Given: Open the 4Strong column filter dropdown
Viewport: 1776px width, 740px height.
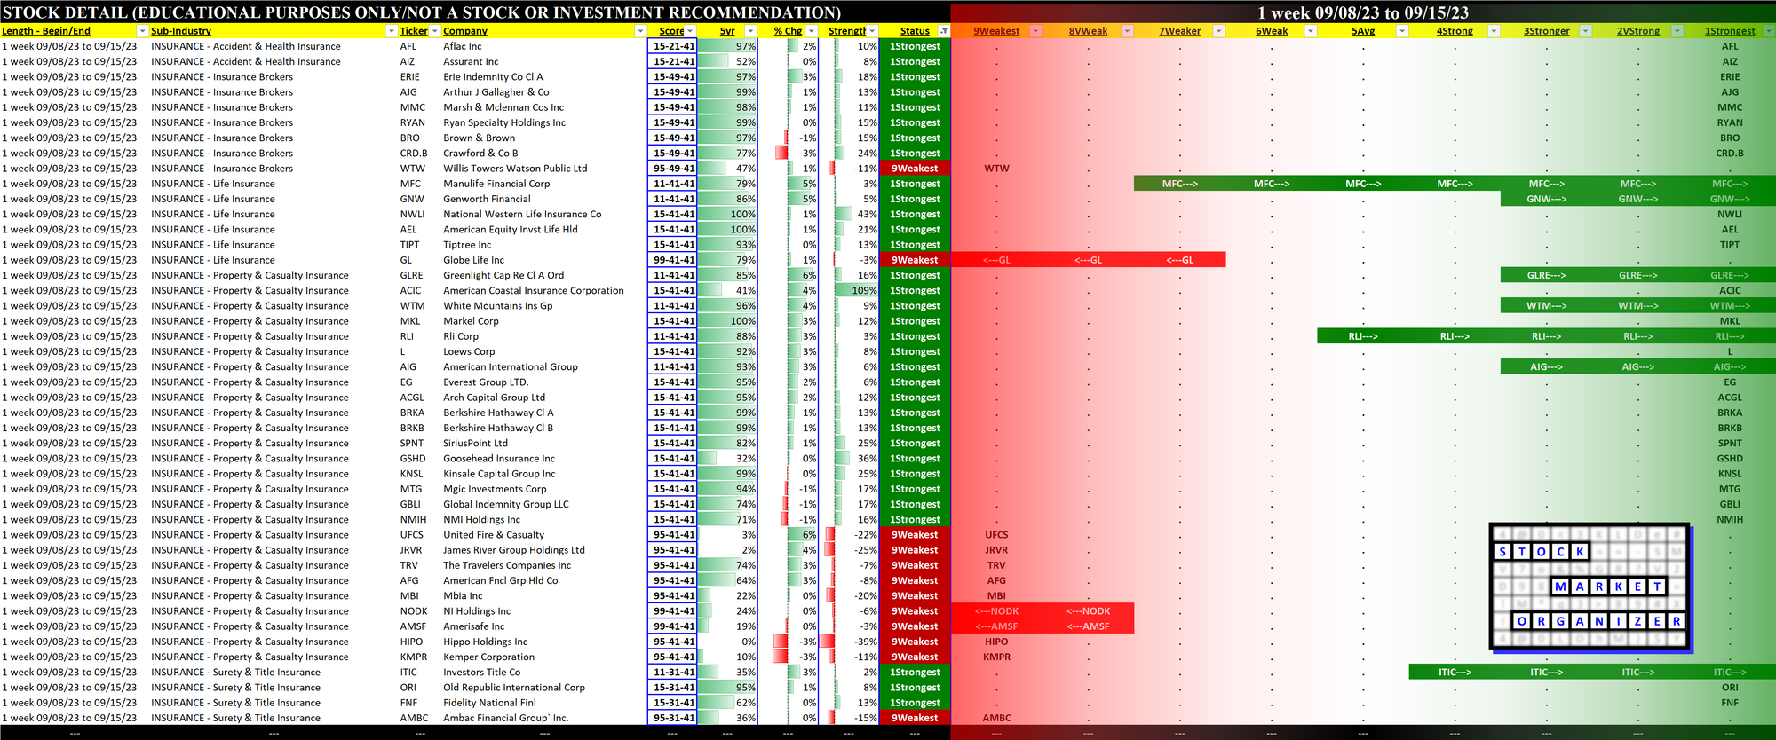Looking at the screenshot, I should tap(1494, 31).
